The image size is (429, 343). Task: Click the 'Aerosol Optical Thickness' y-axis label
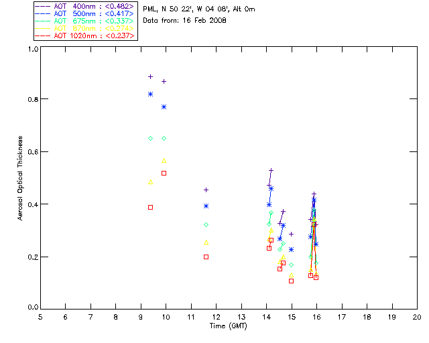[x=20, y=178]
